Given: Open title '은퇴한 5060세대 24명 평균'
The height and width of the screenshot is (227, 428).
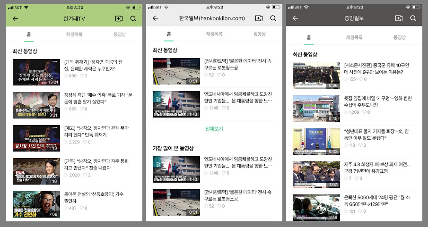Looking at the screenshot, I should [x=376, y=201].
